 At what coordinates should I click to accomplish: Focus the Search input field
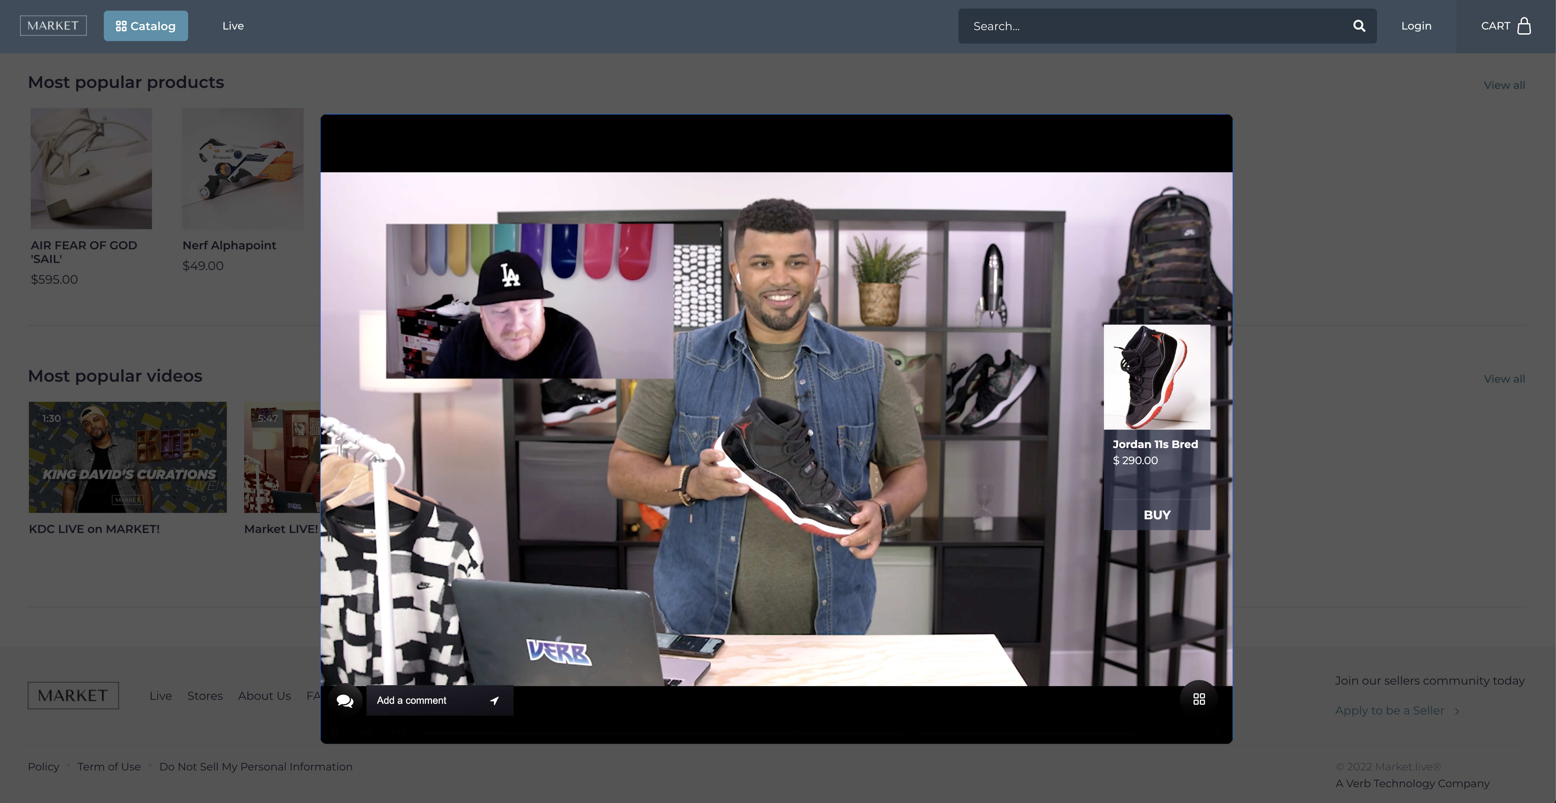(1148, 26)
